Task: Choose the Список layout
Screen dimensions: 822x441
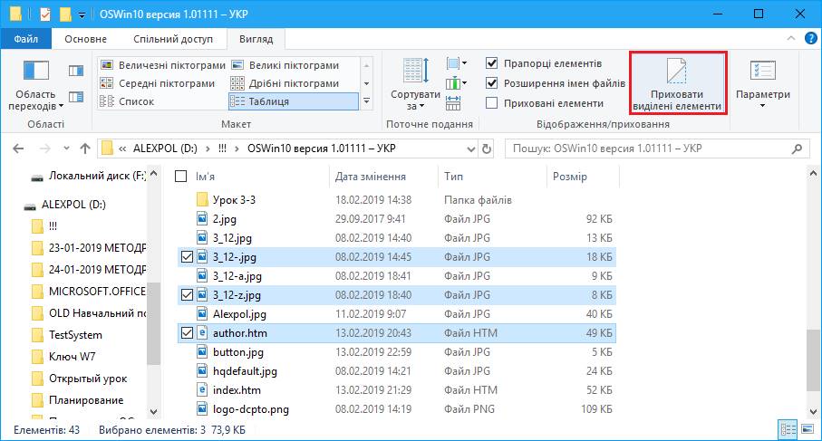Action: coord(128,101)
